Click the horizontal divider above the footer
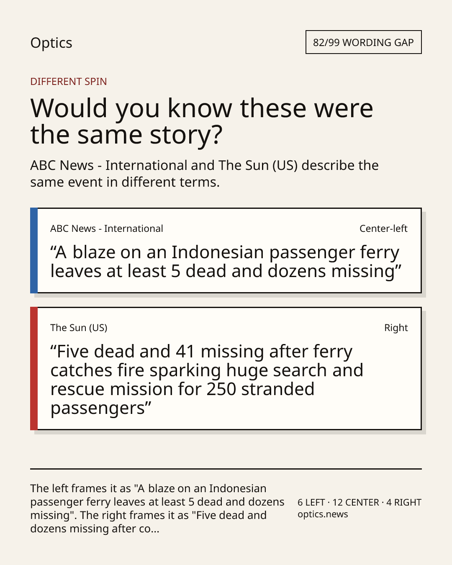 [x=226, y=469]
